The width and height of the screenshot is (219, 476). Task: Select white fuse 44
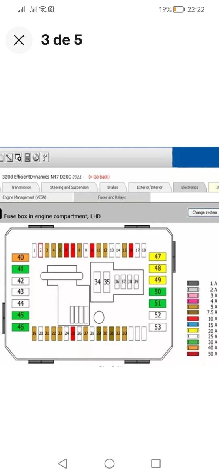click(x=20, y=303)
